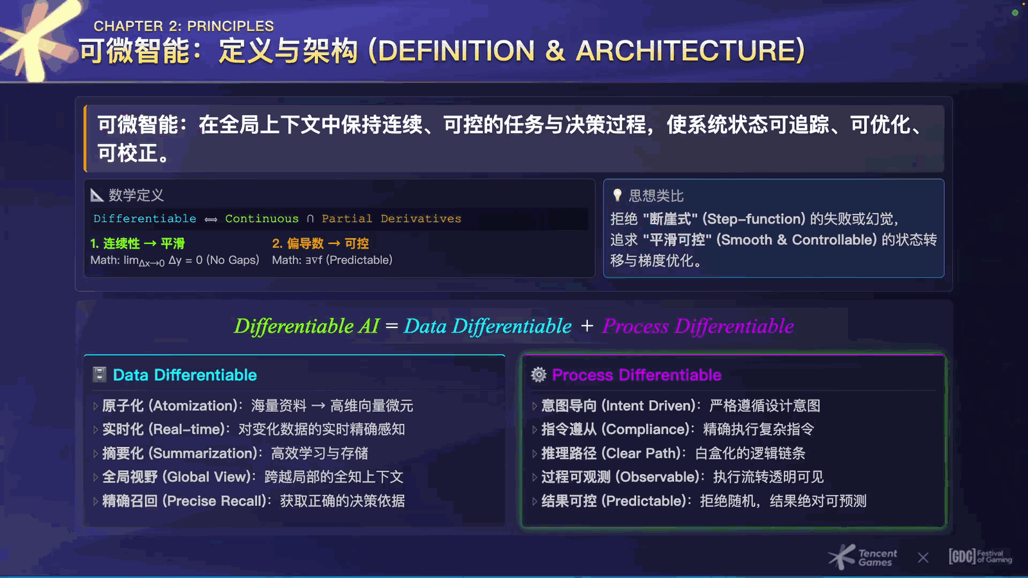This screenshot has height=578, width=1028.
Task: Click green 'Differentiable AI' in the equation
Action: [307, 326]
